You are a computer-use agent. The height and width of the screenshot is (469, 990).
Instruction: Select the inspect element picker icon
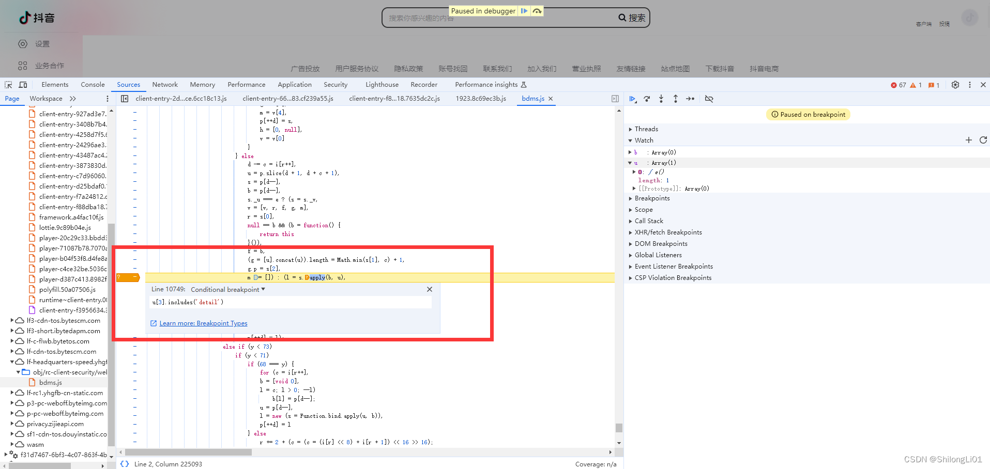point(8,85)
